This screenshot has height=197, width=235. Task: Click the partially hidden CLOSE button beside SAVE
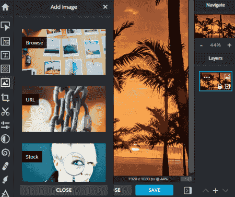coord(123,190)
